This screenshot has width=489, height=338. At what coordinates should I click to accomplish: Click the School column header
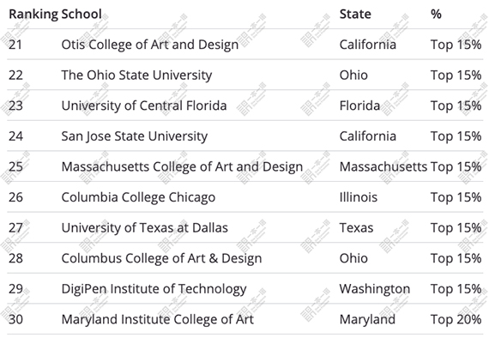81,15
